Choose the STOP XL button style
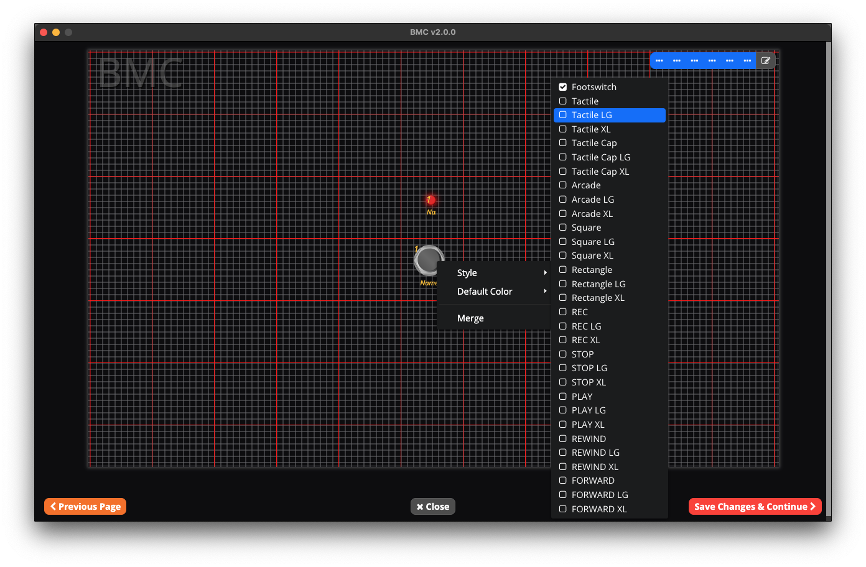The height and width of the screenshot is (567, 866). coord(610,382)
